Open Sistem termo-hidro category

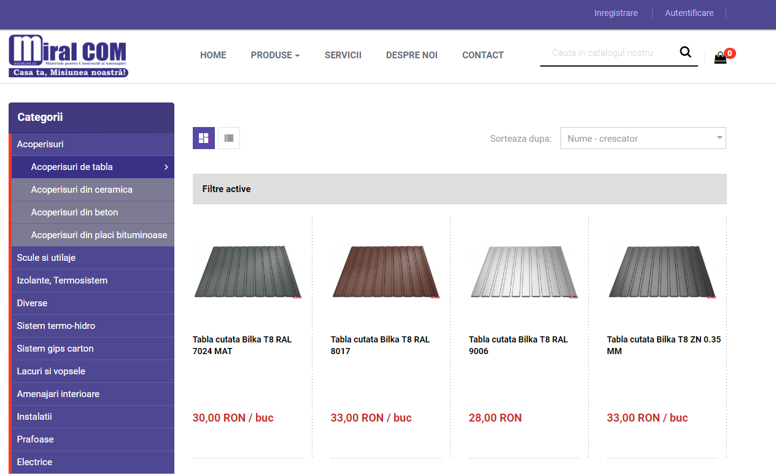[x=93, y=326]
